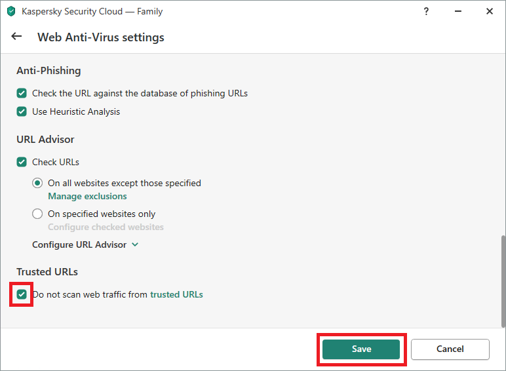Open the trusted URLs link

(176, 294)
